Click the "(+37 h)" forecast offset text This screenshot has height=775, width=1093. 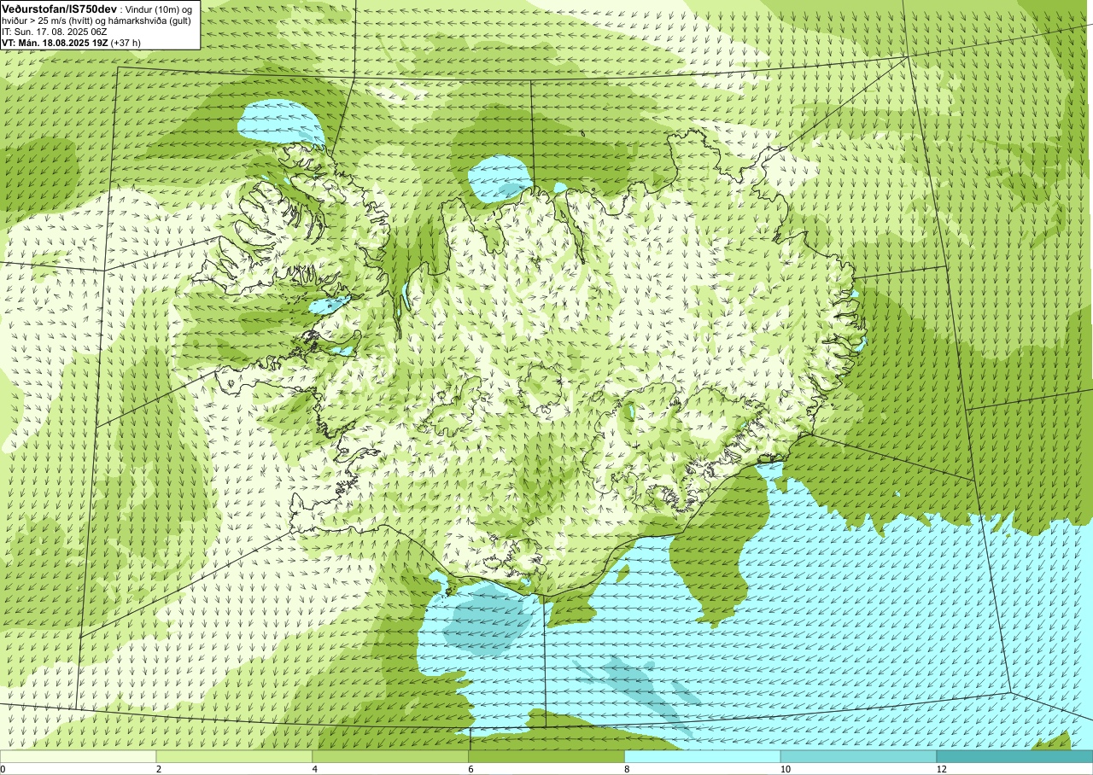(126, 42)
